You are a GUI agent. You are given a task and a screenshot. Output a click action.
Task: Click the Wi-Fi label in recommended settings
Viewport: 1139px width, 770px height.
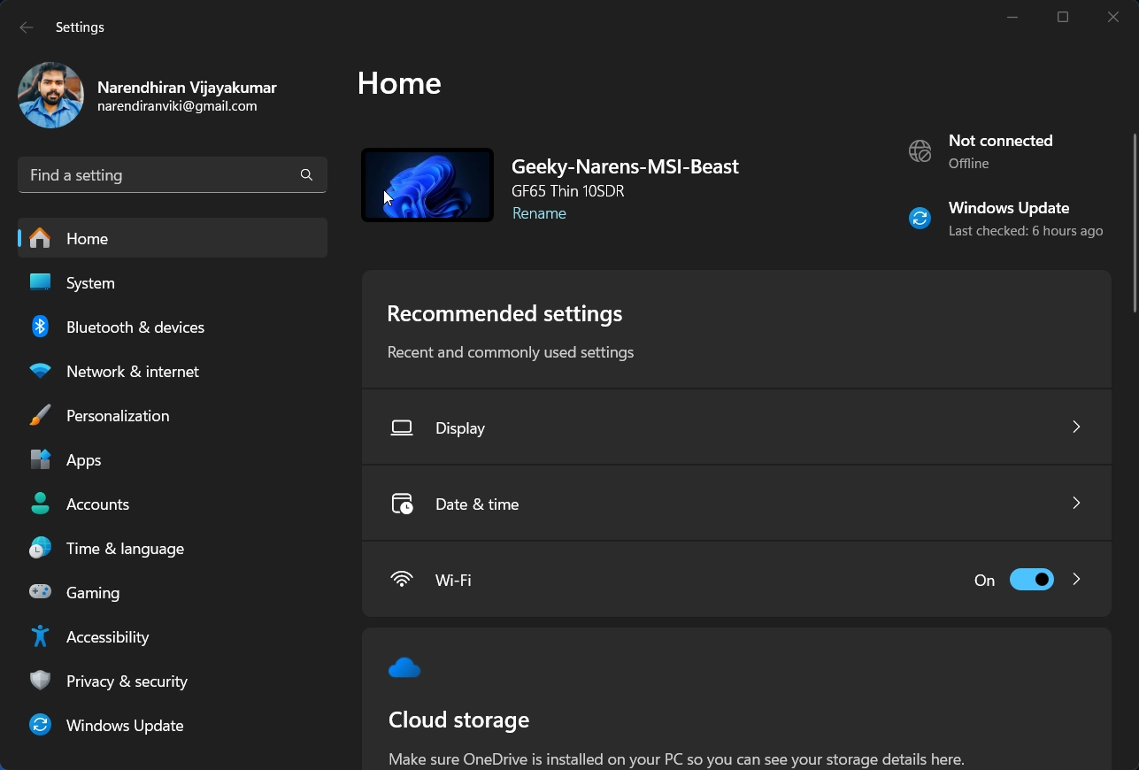(453, 580)
